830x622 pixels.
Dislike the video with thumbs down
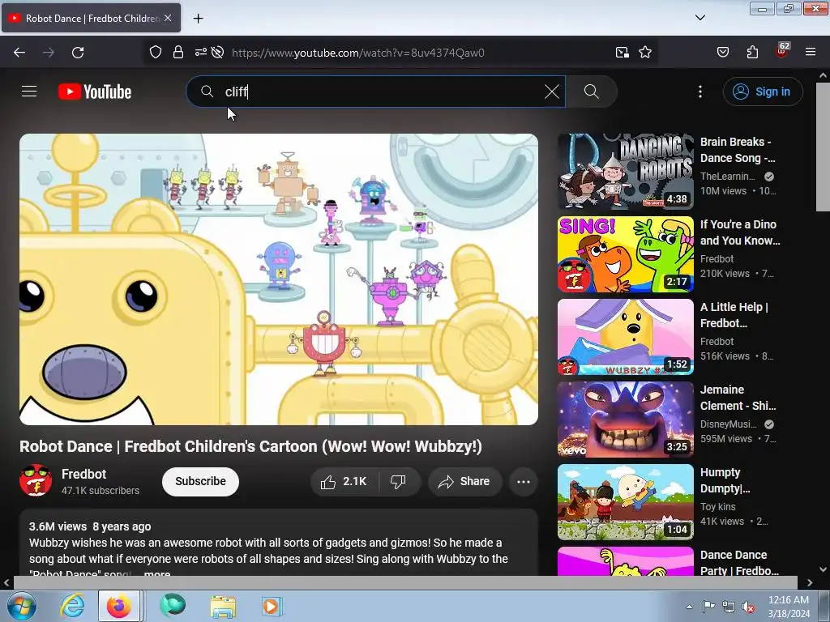(x=399, y=481)
